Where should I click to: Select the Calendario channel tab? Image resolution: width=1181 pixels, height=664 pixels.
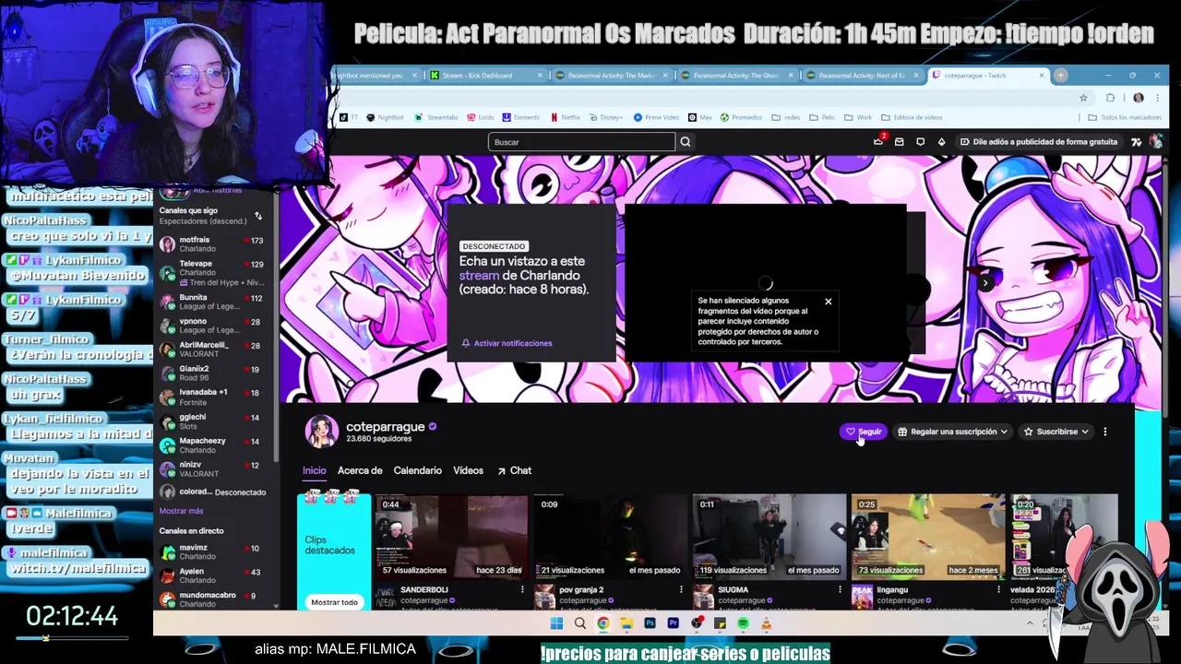point(417,470)
